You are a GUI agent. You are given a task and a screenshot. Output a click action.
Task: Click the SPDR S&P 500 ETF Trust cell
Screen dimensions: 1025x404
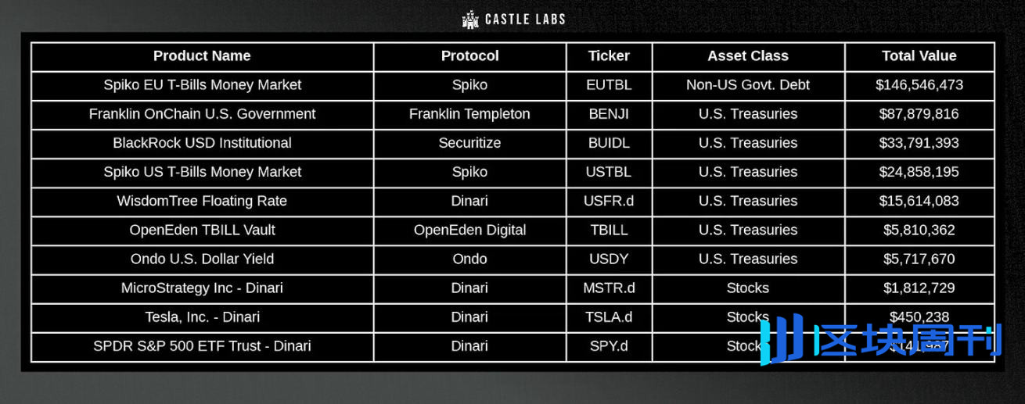pyautogui.click(x=202, y=346)
